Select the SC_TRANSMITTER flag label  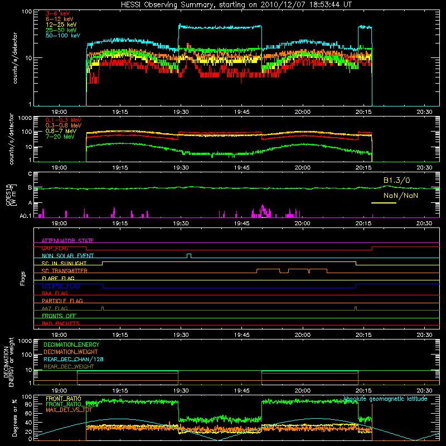64,271
